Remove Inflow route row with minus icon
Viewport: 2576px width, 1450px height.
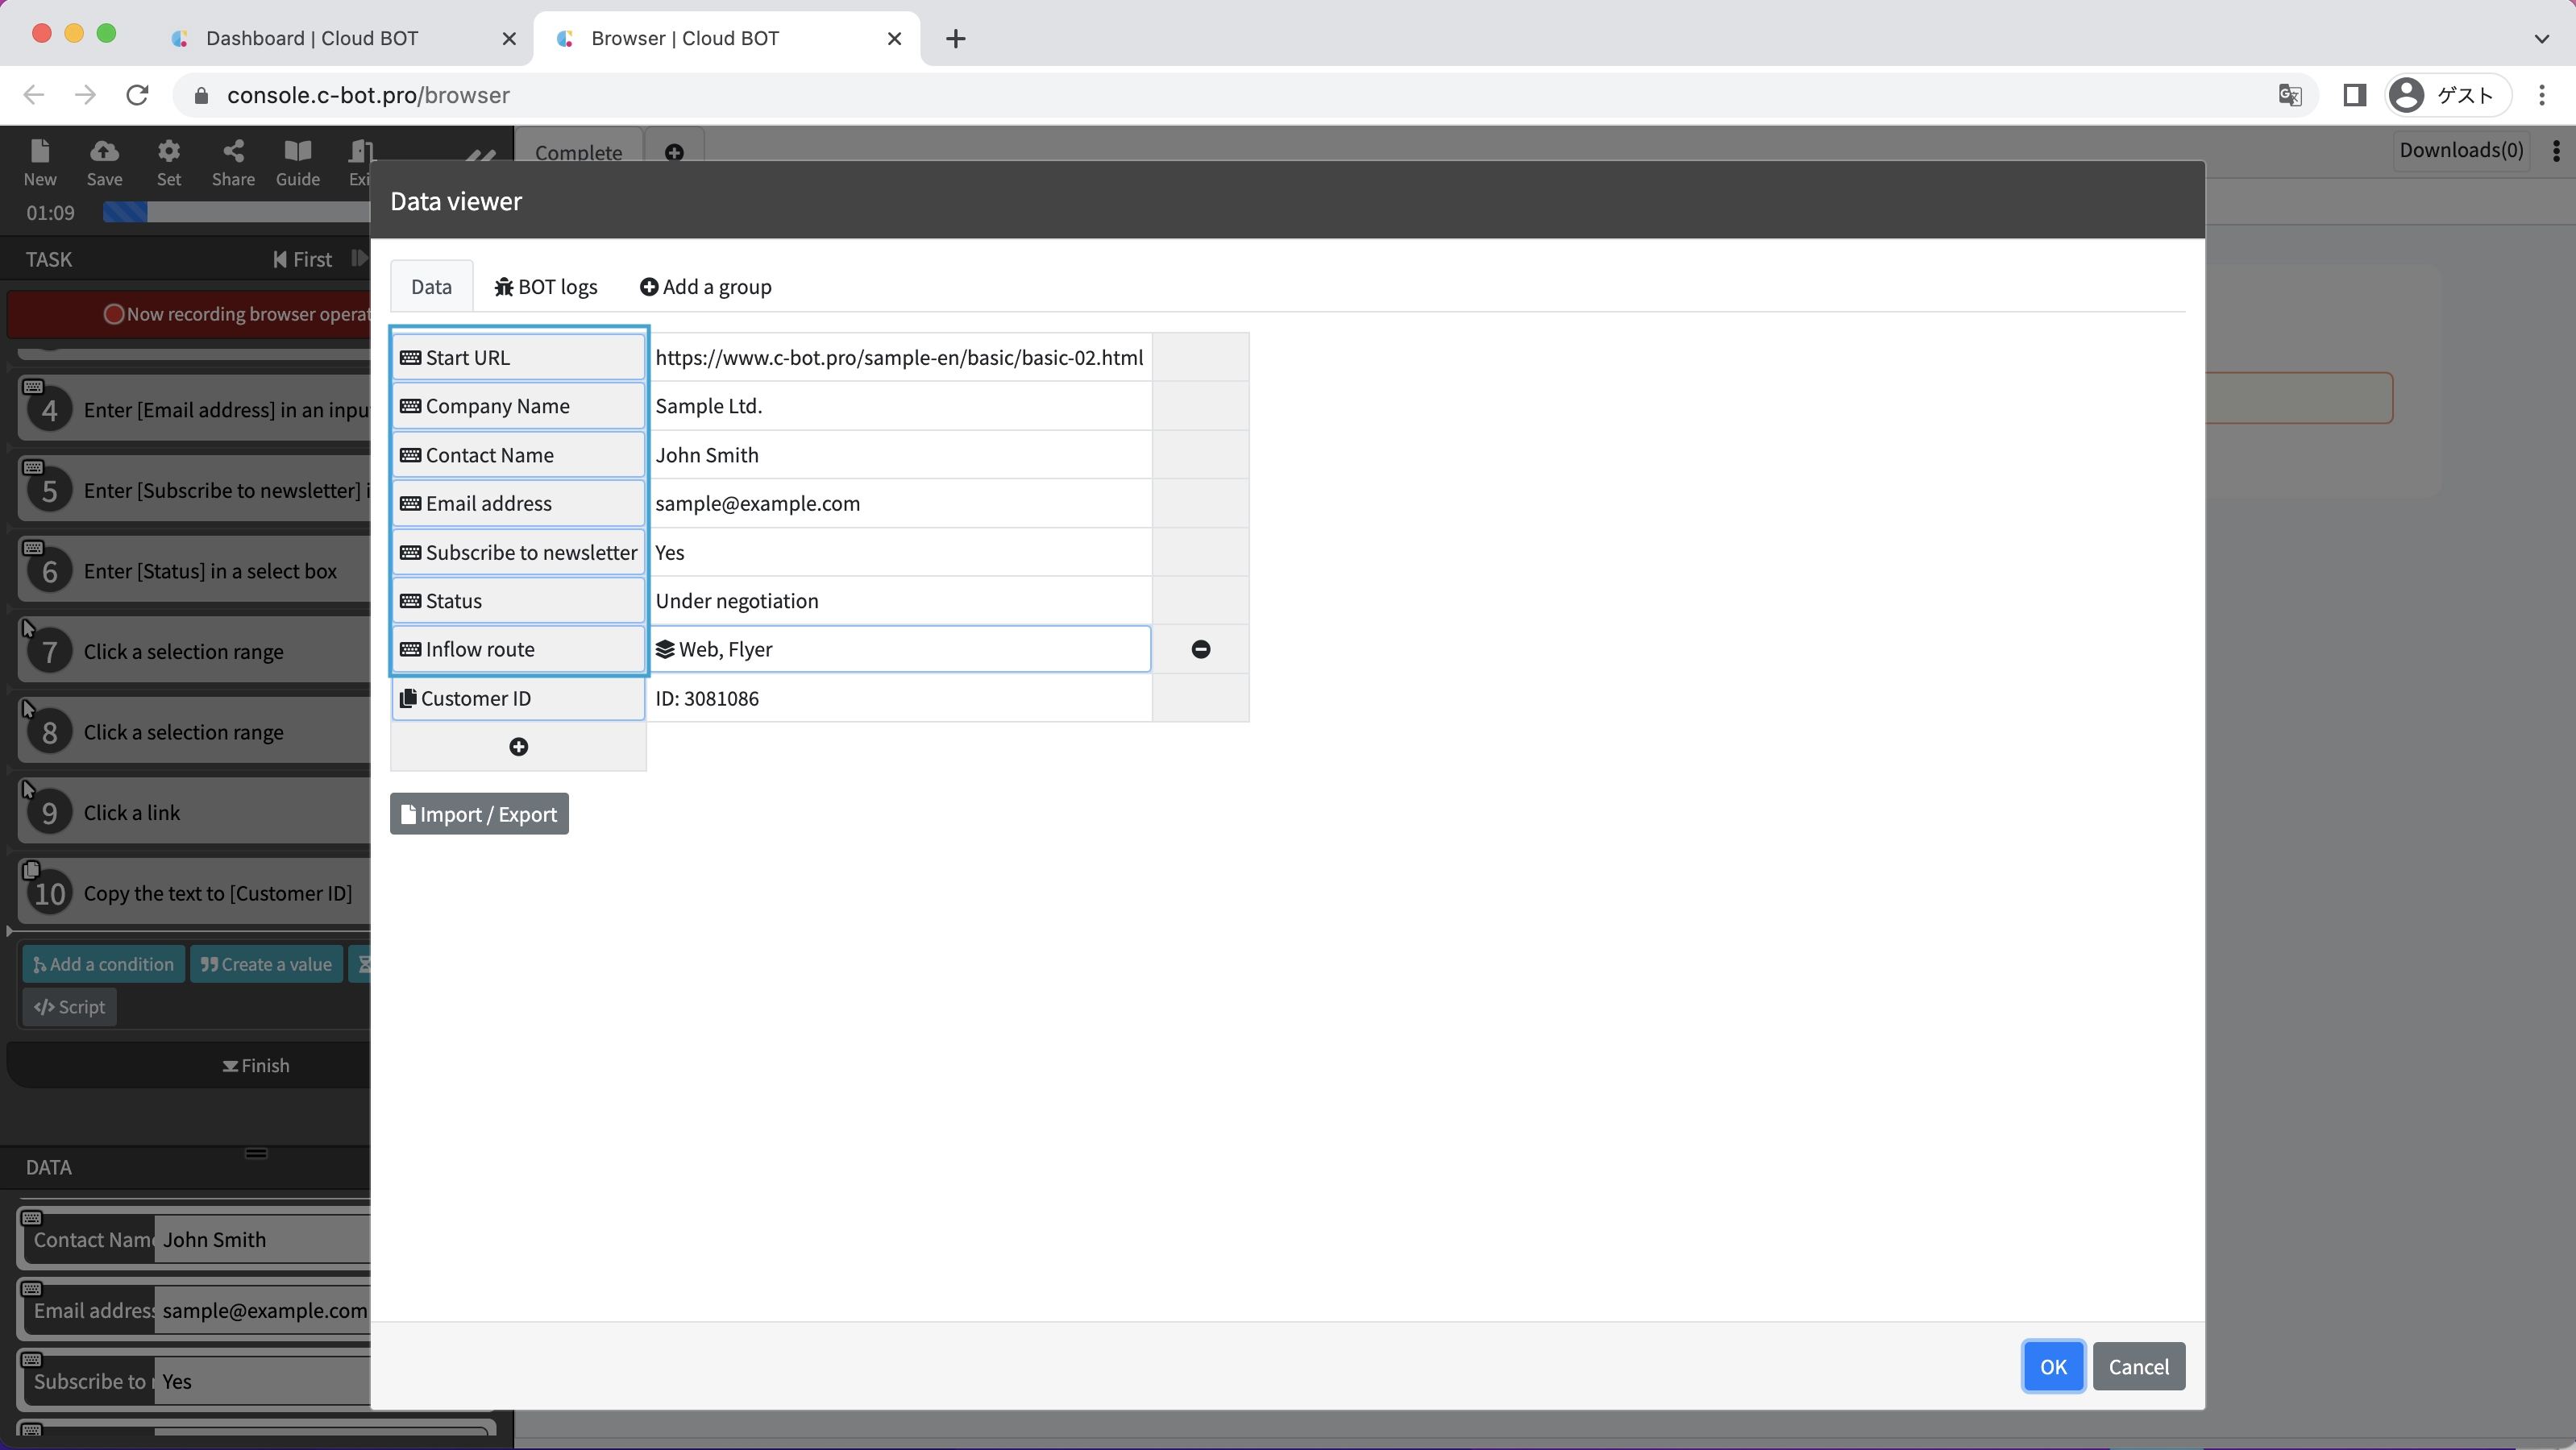1201,649
